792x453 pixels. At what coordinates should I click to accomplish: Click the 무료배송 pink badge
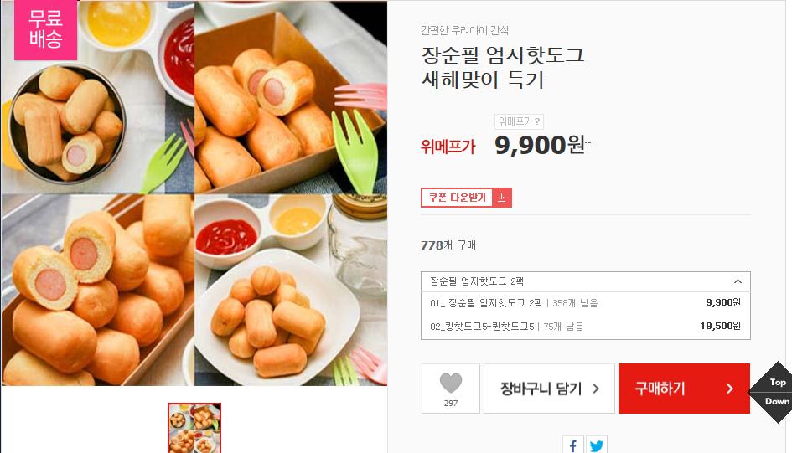click(45, 30)
